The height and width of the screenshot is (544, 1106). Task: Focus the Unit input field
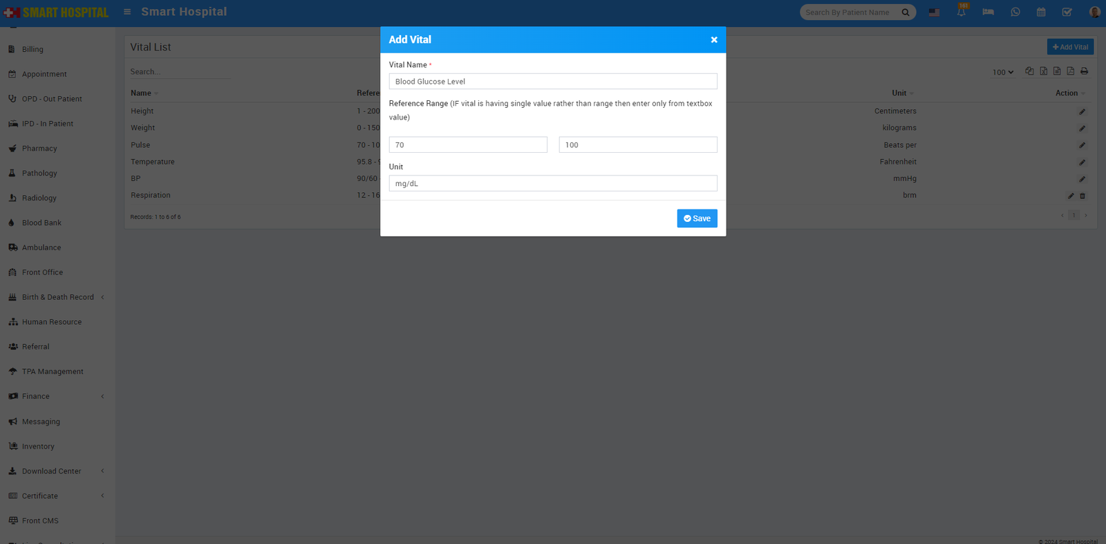tap(553, 183)
